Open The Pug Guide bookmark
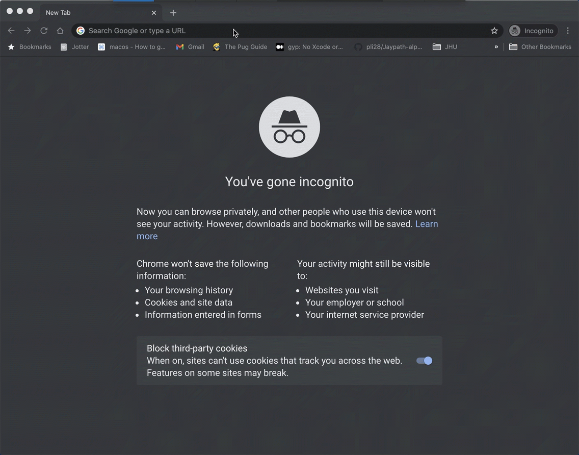The height and width of the screenshot is (455, 579). [240, 47]
